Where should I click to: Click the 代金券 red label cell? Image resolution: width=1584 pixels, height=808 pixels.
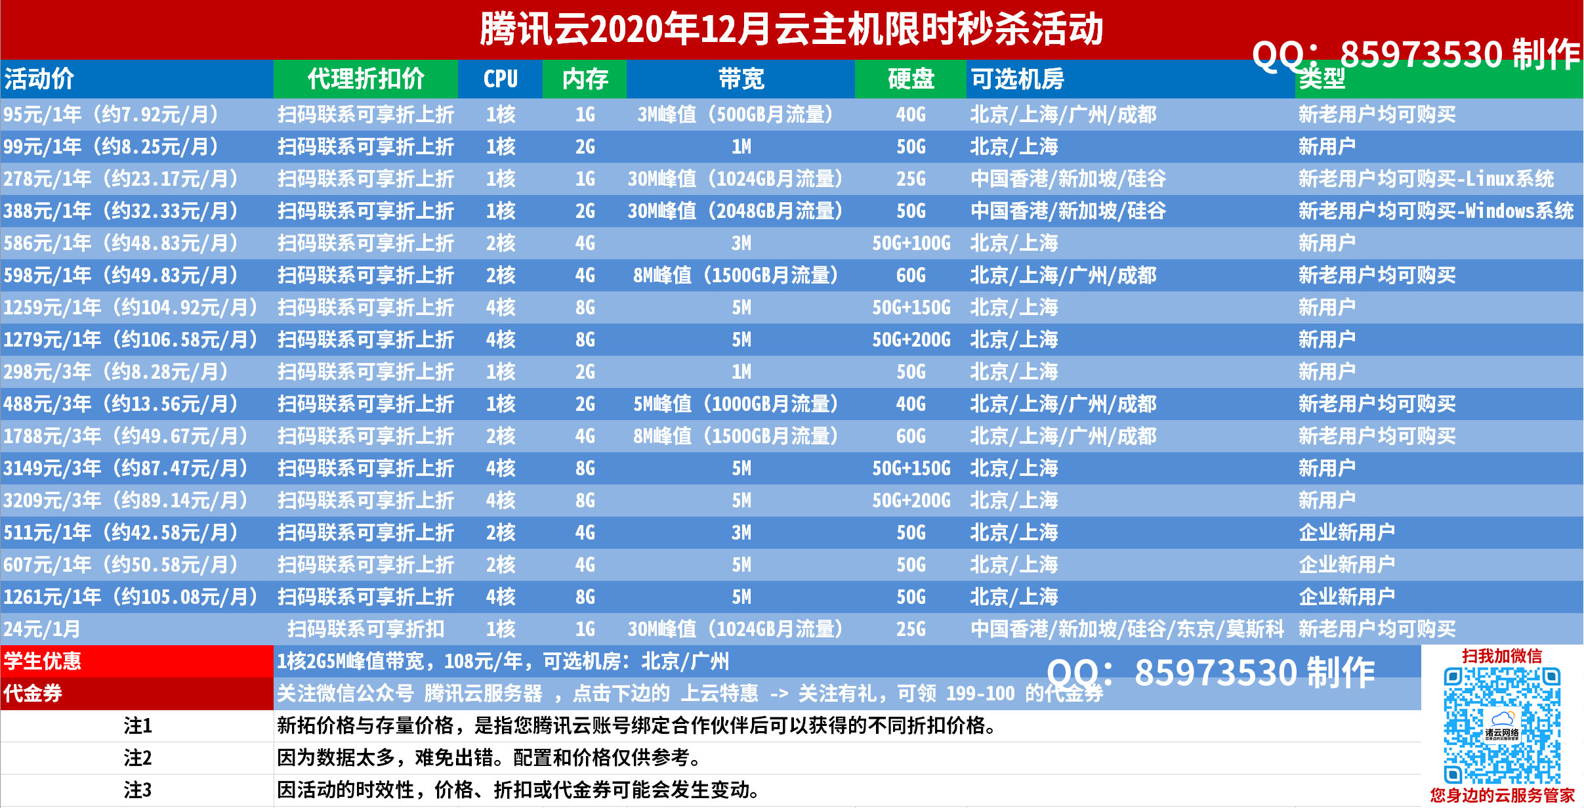136,694
